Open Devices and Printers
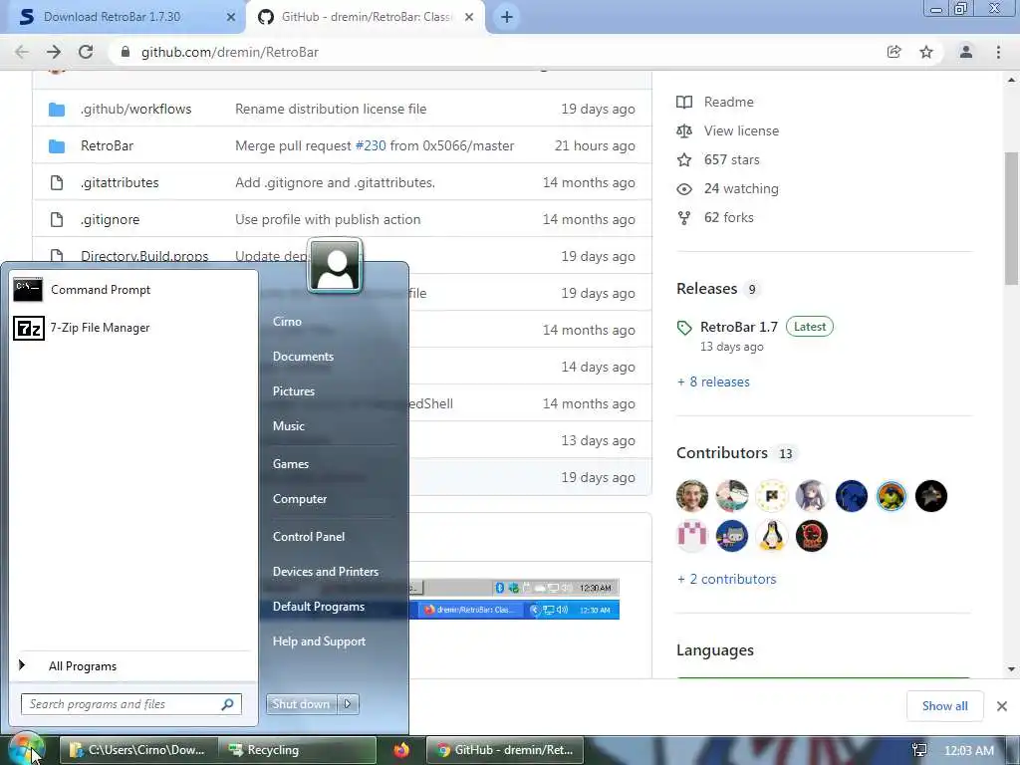Viewport: 1020px width, 765px height. (x=326, y=572)
